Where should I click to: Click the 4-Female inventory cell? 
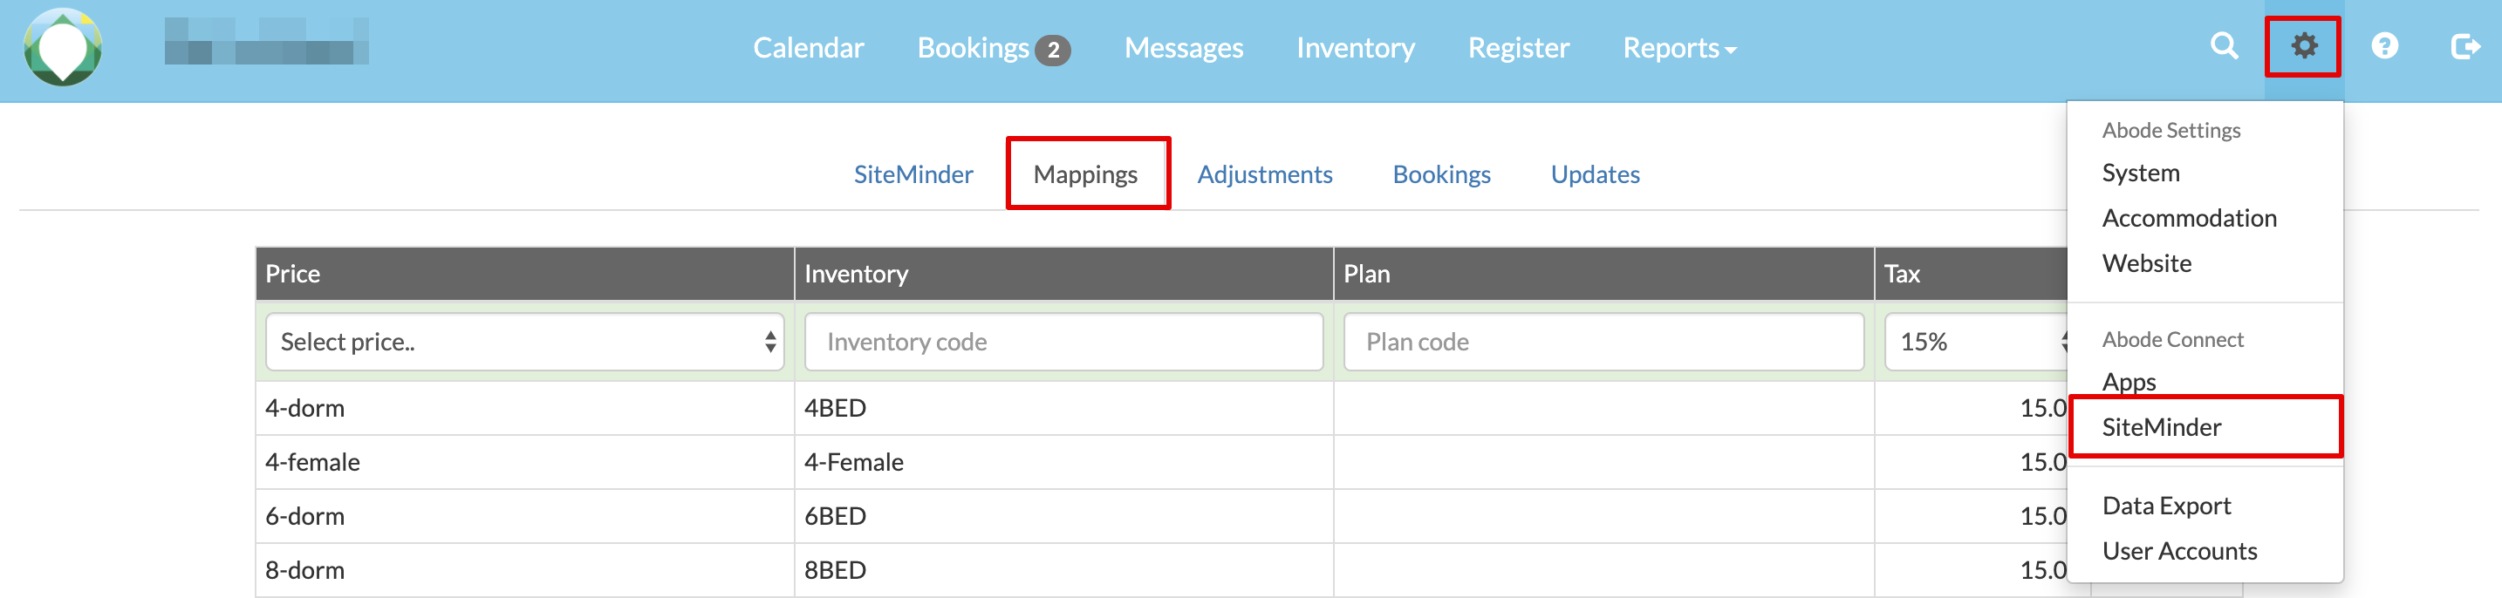pyautogui.click(x=1063, y=462)
